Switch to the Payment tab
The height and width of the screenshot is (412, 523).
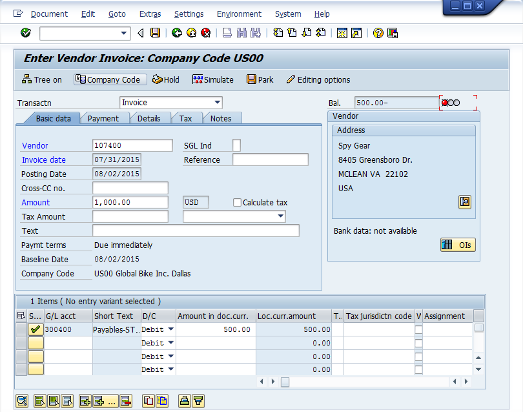tap(103, 118)
